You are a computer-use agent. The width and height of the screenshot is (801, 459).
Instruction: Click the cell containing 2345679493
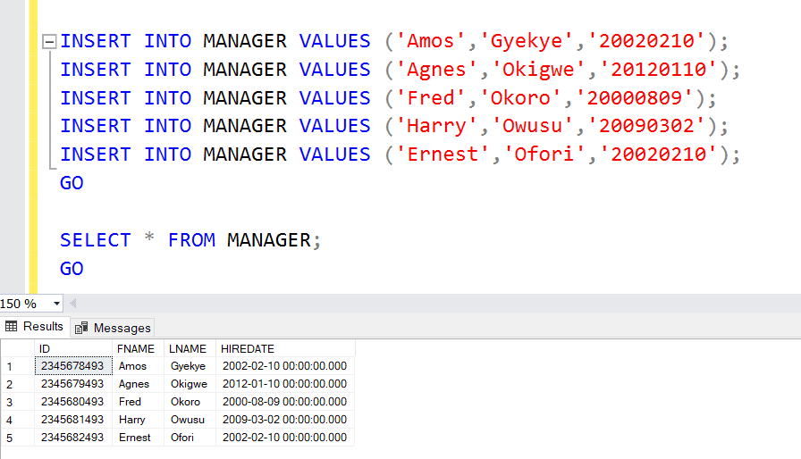(72, 384)
